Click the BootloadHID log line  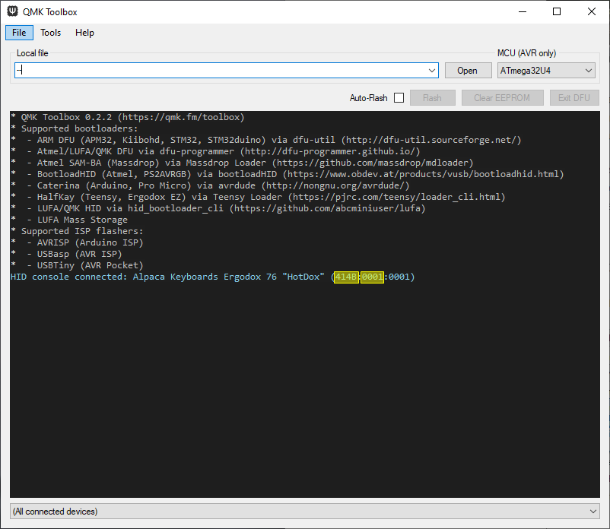coord(287,174)
